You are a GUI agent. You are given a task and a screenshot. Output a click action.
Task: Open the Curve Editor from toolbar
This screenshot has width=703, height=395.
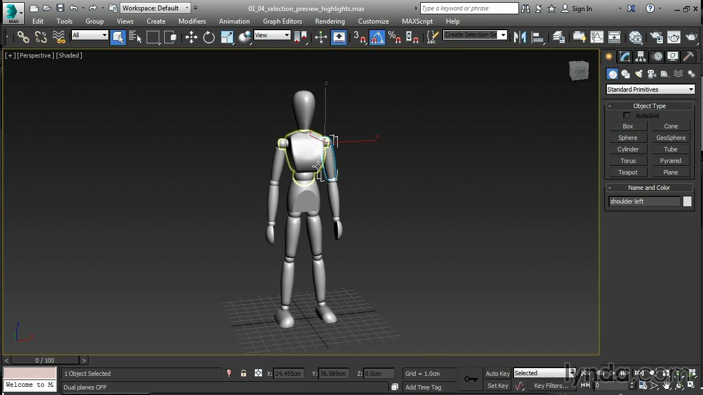pos(597,37)
